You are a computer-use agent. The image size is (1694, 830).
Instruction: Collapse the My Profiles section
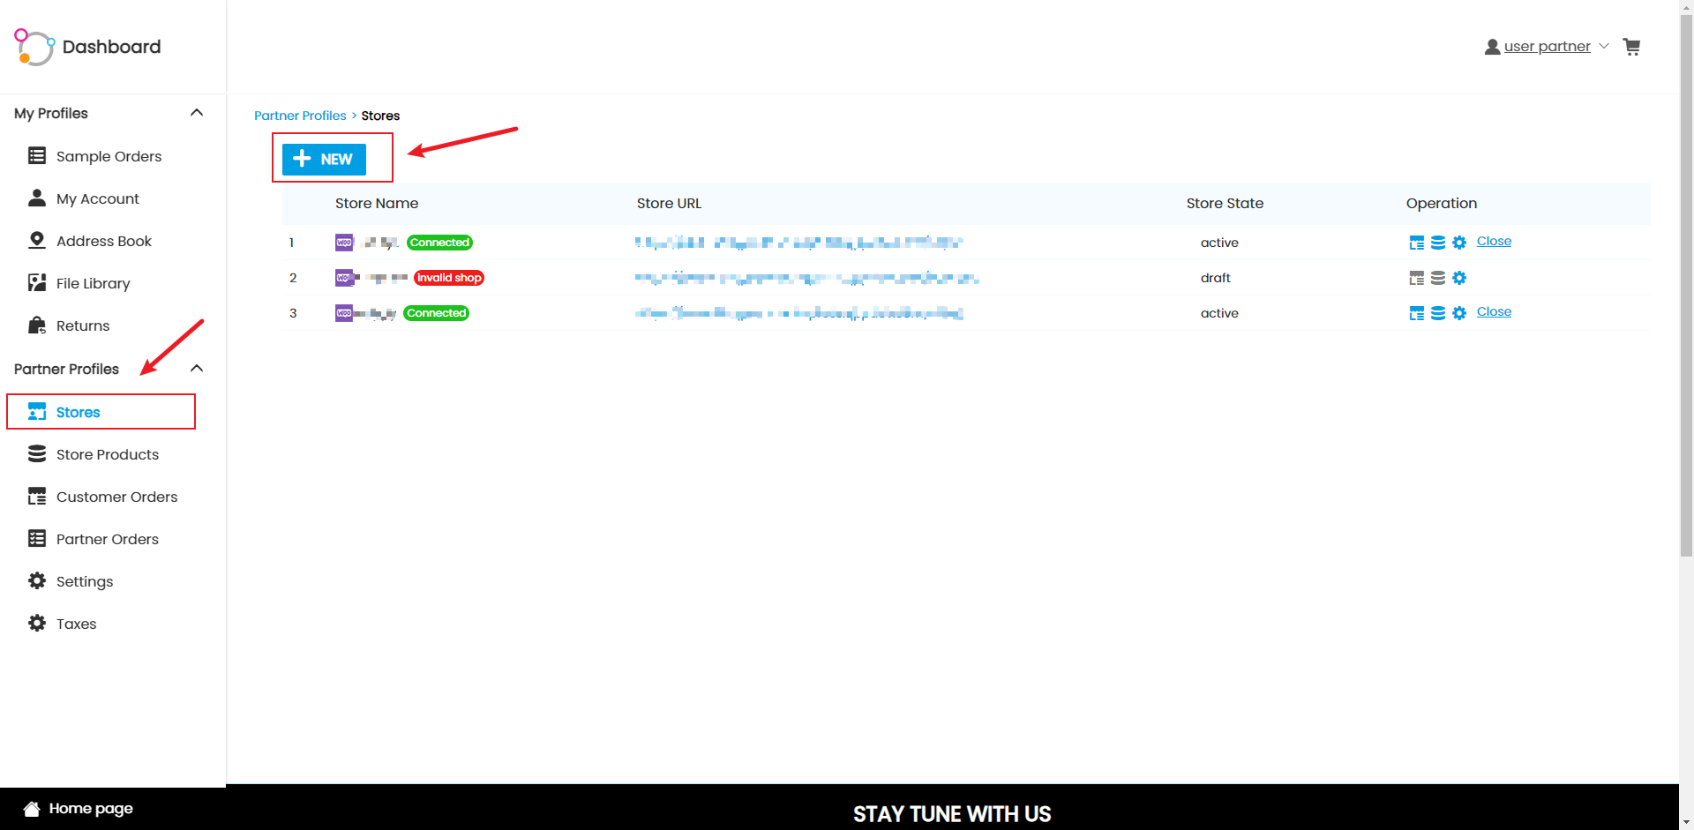[x=197, y=113]
